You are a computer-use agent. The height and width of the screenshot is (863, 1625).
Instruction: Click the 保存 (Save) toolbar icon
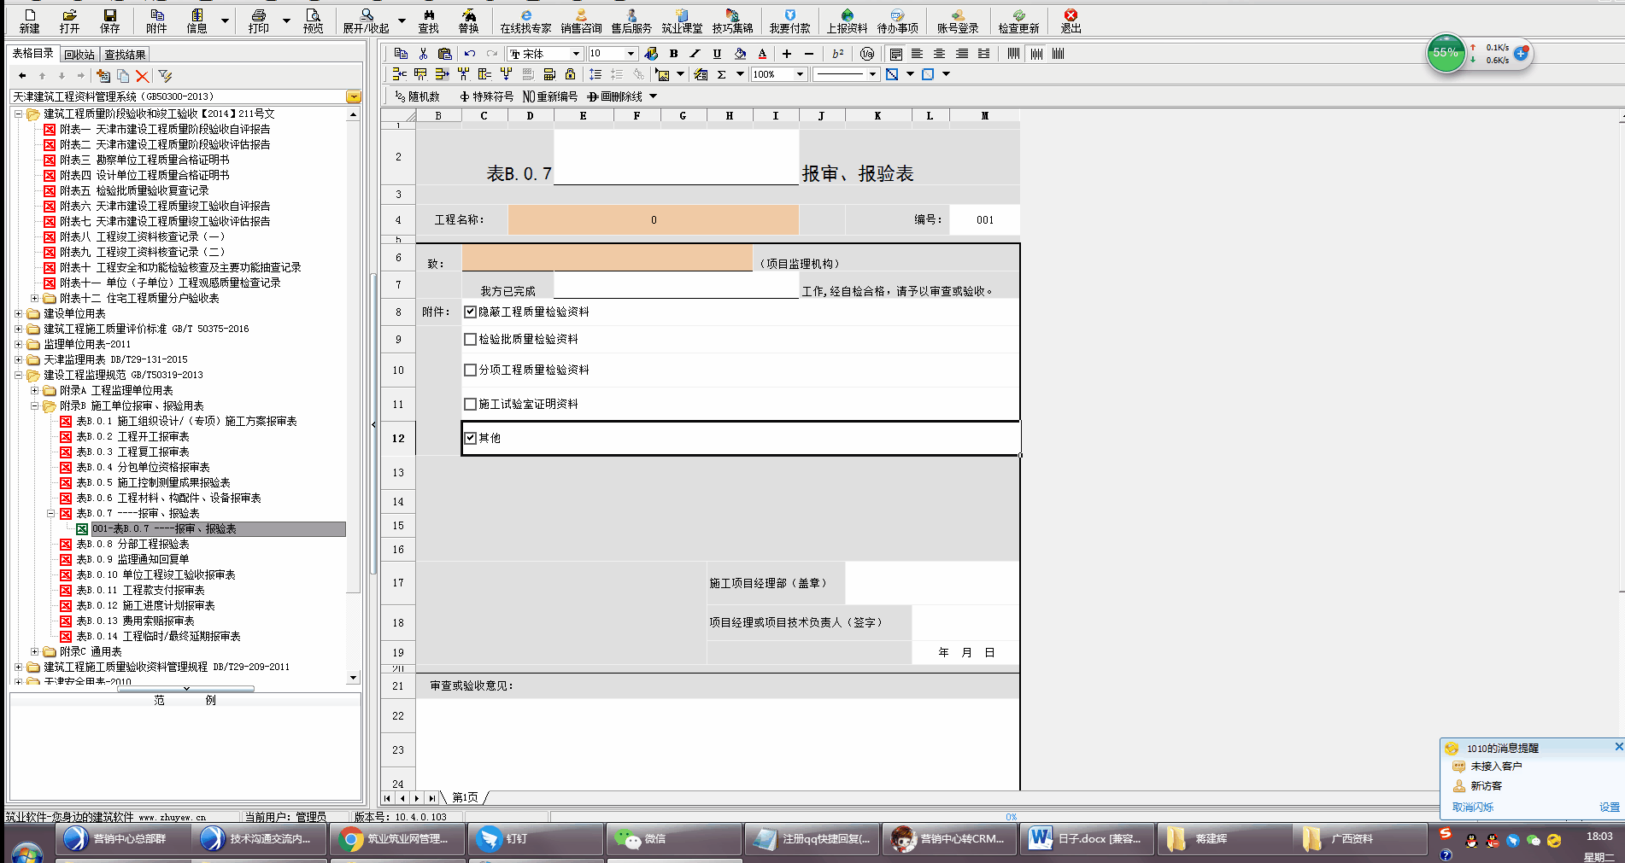coord(110,20)
